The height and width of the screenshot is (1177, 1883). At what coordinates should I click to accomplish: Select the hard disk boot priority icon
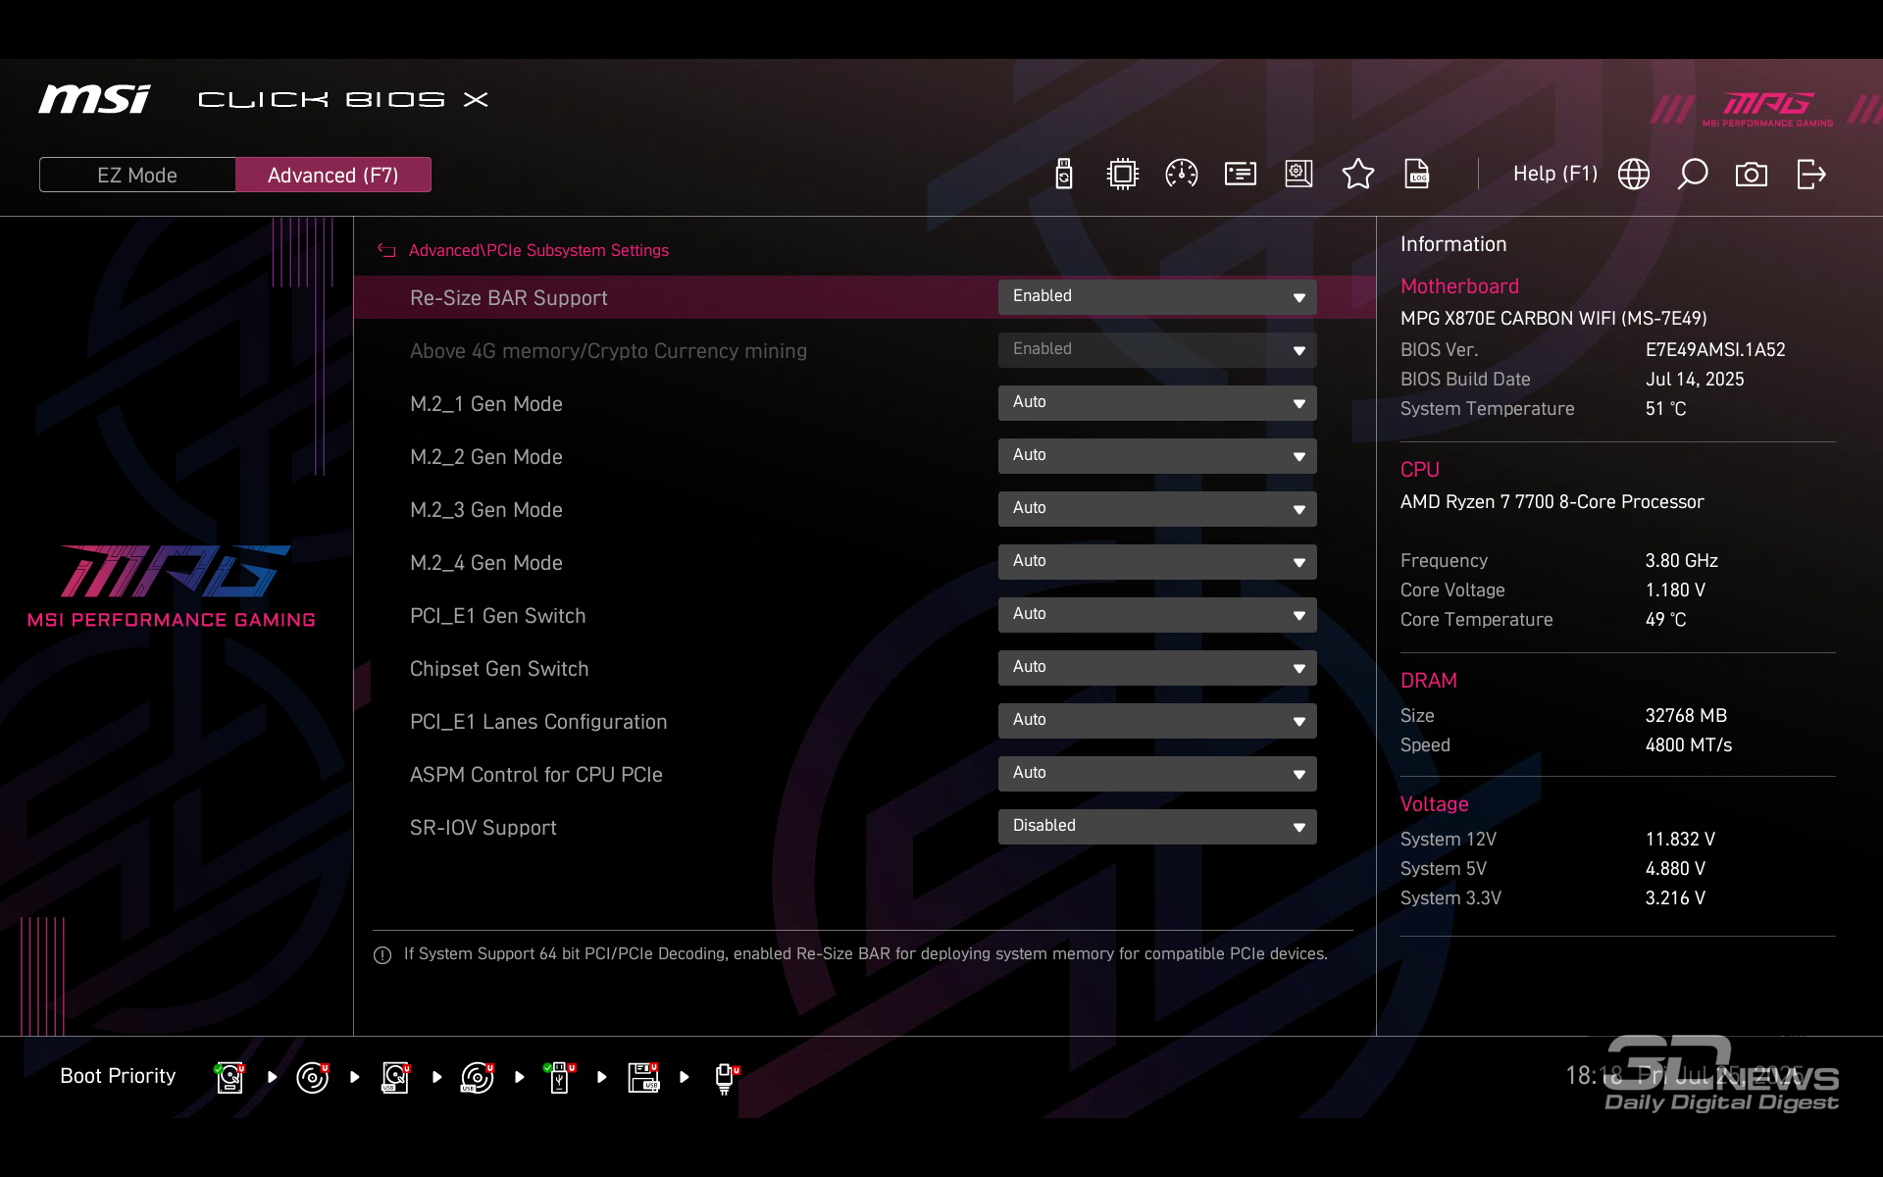(x=229, y=1077)
